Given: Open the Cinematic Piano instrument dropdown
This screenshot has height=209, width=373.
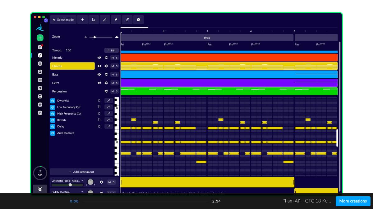Looking at the screenshot, I should 82,181.
